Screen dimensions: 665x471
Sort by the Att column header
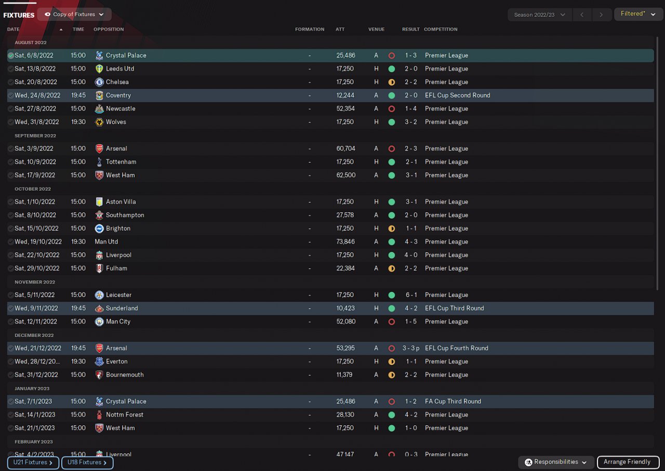pos(340,29)
